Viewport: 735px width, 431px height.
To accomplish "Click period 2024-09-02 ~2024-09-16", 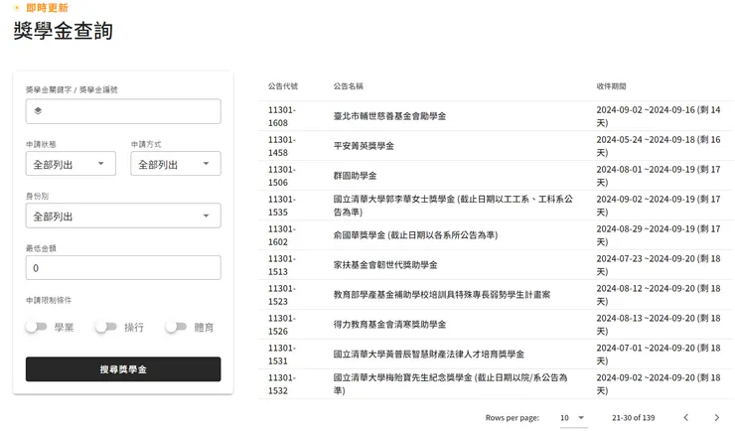I will coord(659,116).
